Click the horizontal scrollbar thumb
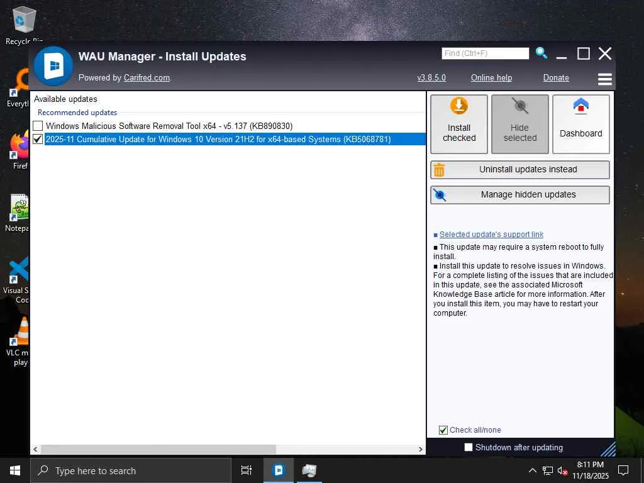 pyautogui.click(x=158, y=449)
